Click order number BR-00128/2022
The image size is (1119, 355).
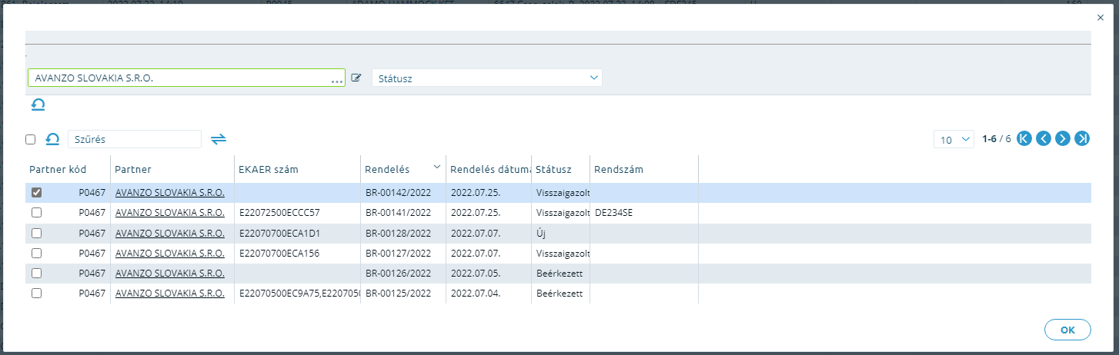[x=399, y=233]
